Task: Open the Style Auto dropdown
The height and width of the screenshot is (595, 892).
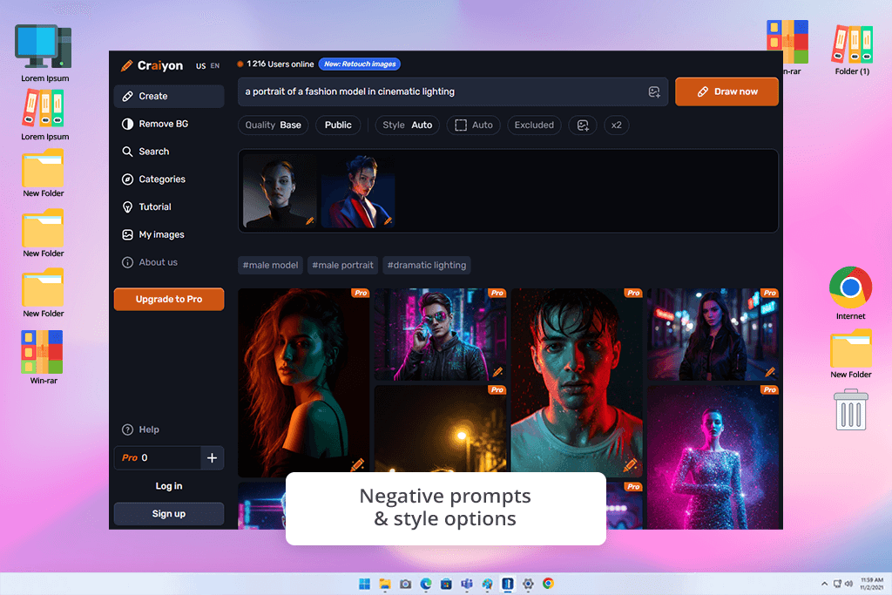Action: [x=408, y=125]
